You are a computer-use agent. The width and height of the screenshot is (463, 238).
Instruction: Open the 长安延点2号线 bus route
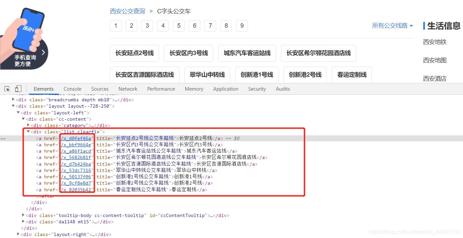tap(135, 53)
